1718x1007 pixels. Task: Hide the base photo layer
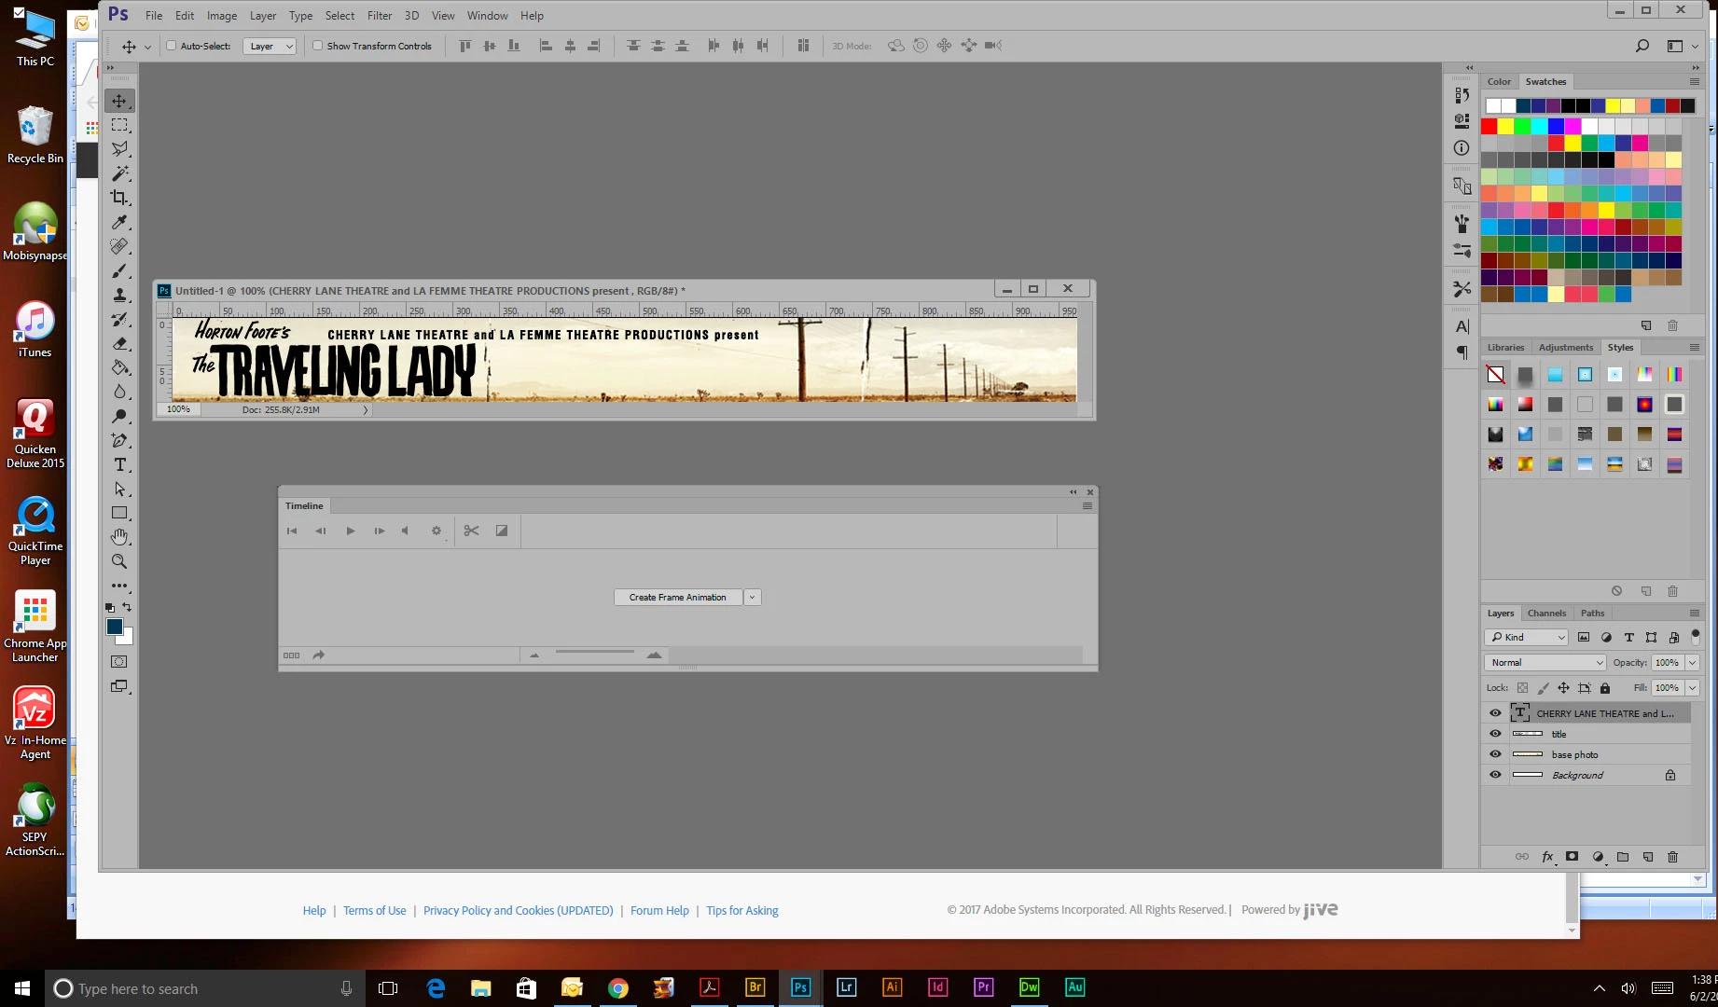click(x=1495, y=754)
